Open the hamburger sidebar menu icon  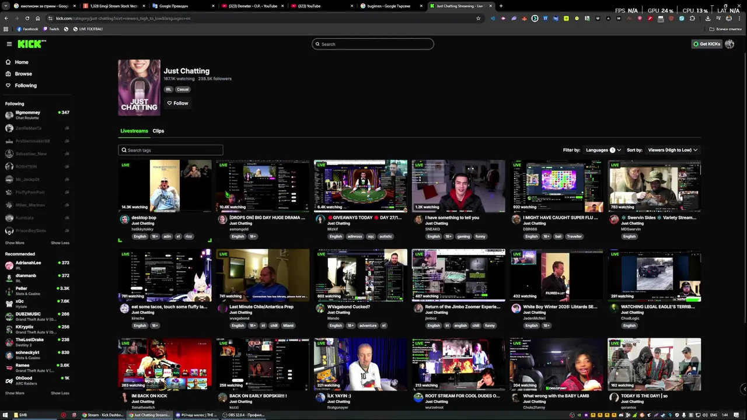[x=9, y=44]
